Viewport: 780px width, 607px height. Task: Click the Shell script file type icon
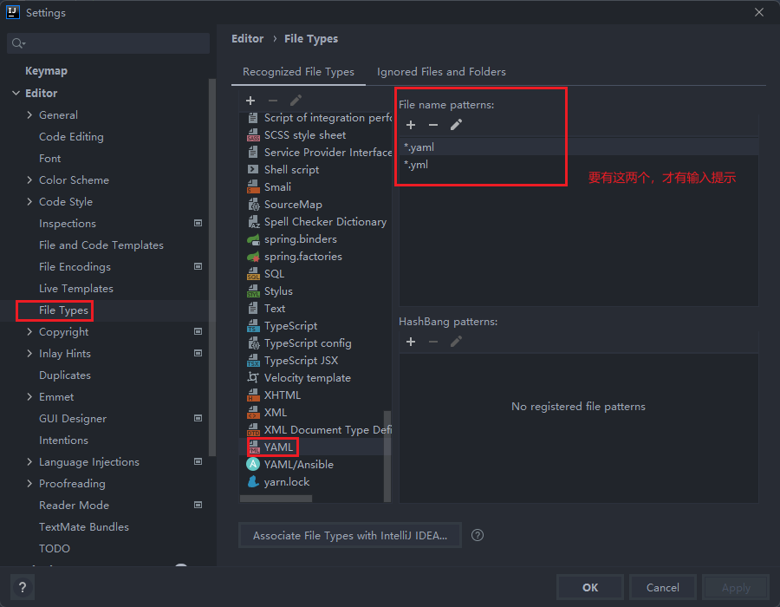coord(253,170)
